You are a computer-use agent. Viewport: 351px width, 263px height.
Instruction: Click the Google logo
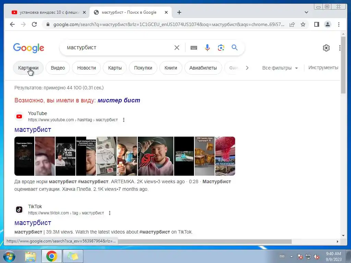pyautogui.click(x=29, y=48)
